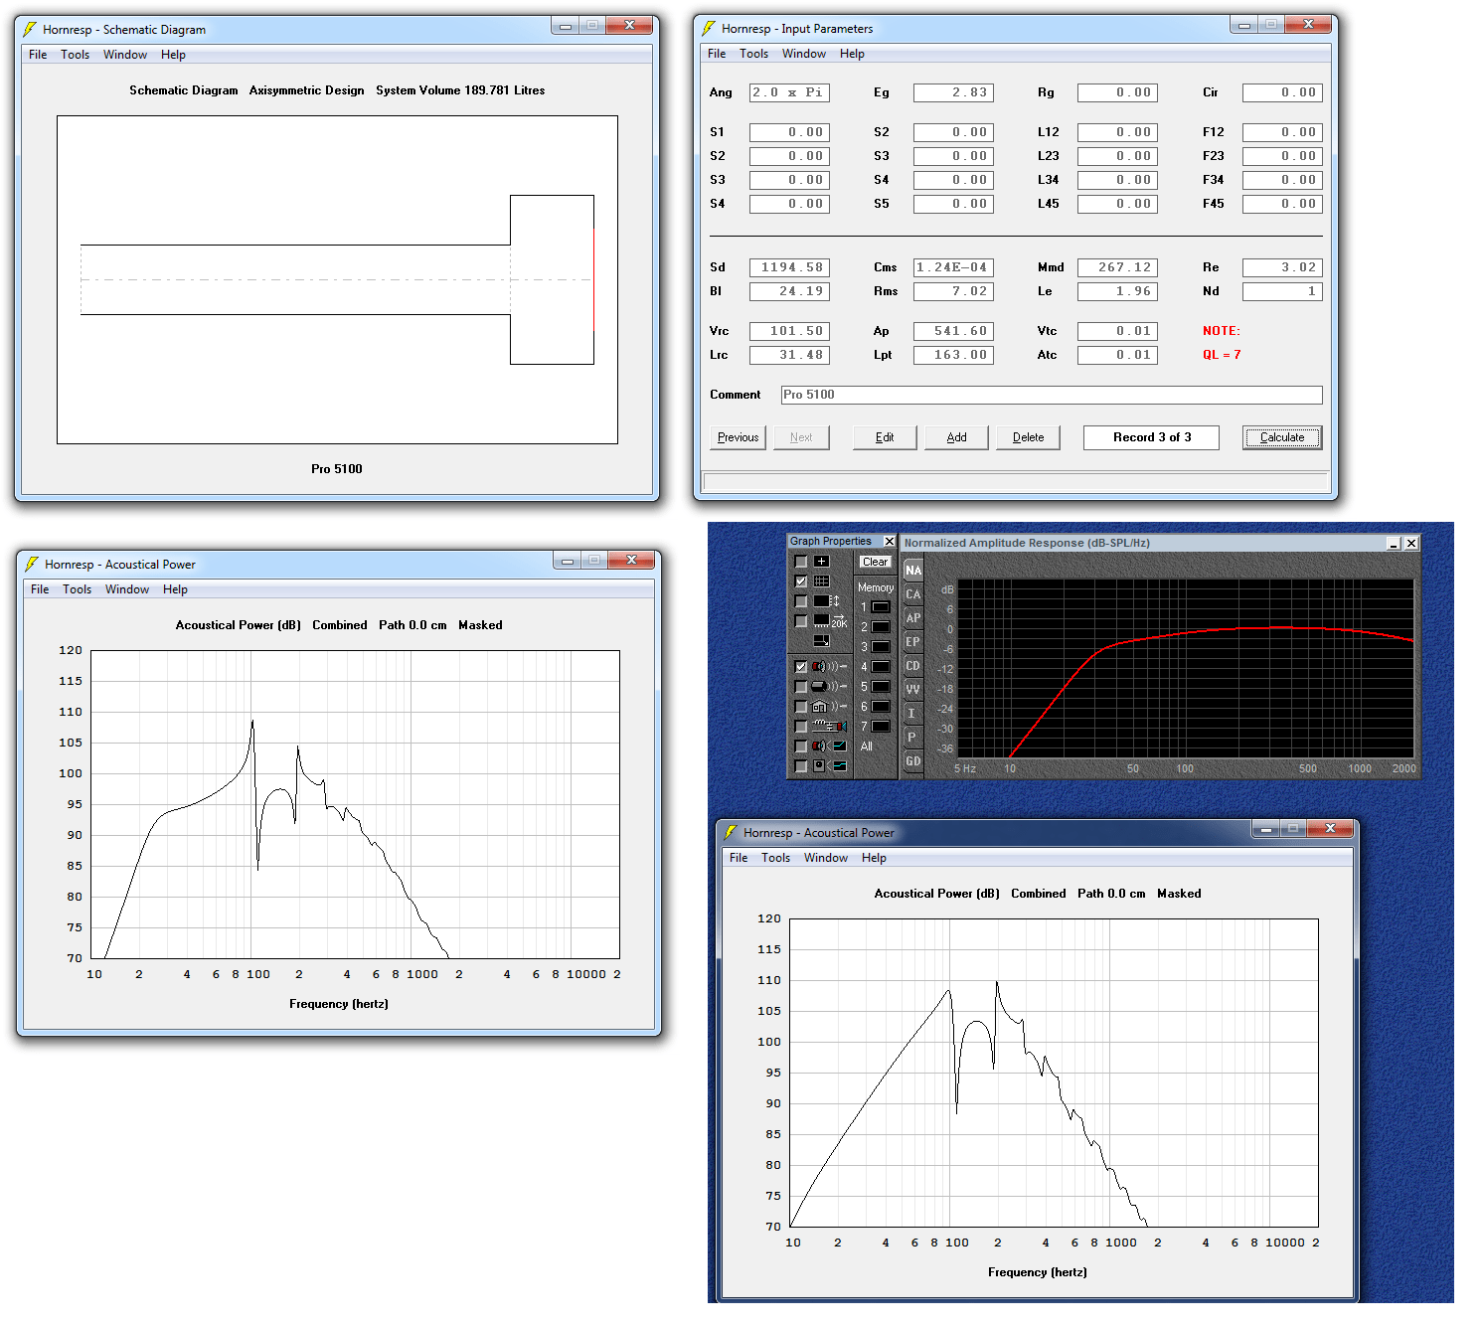Click the crosshair cursor plus icon

[821, 561]
